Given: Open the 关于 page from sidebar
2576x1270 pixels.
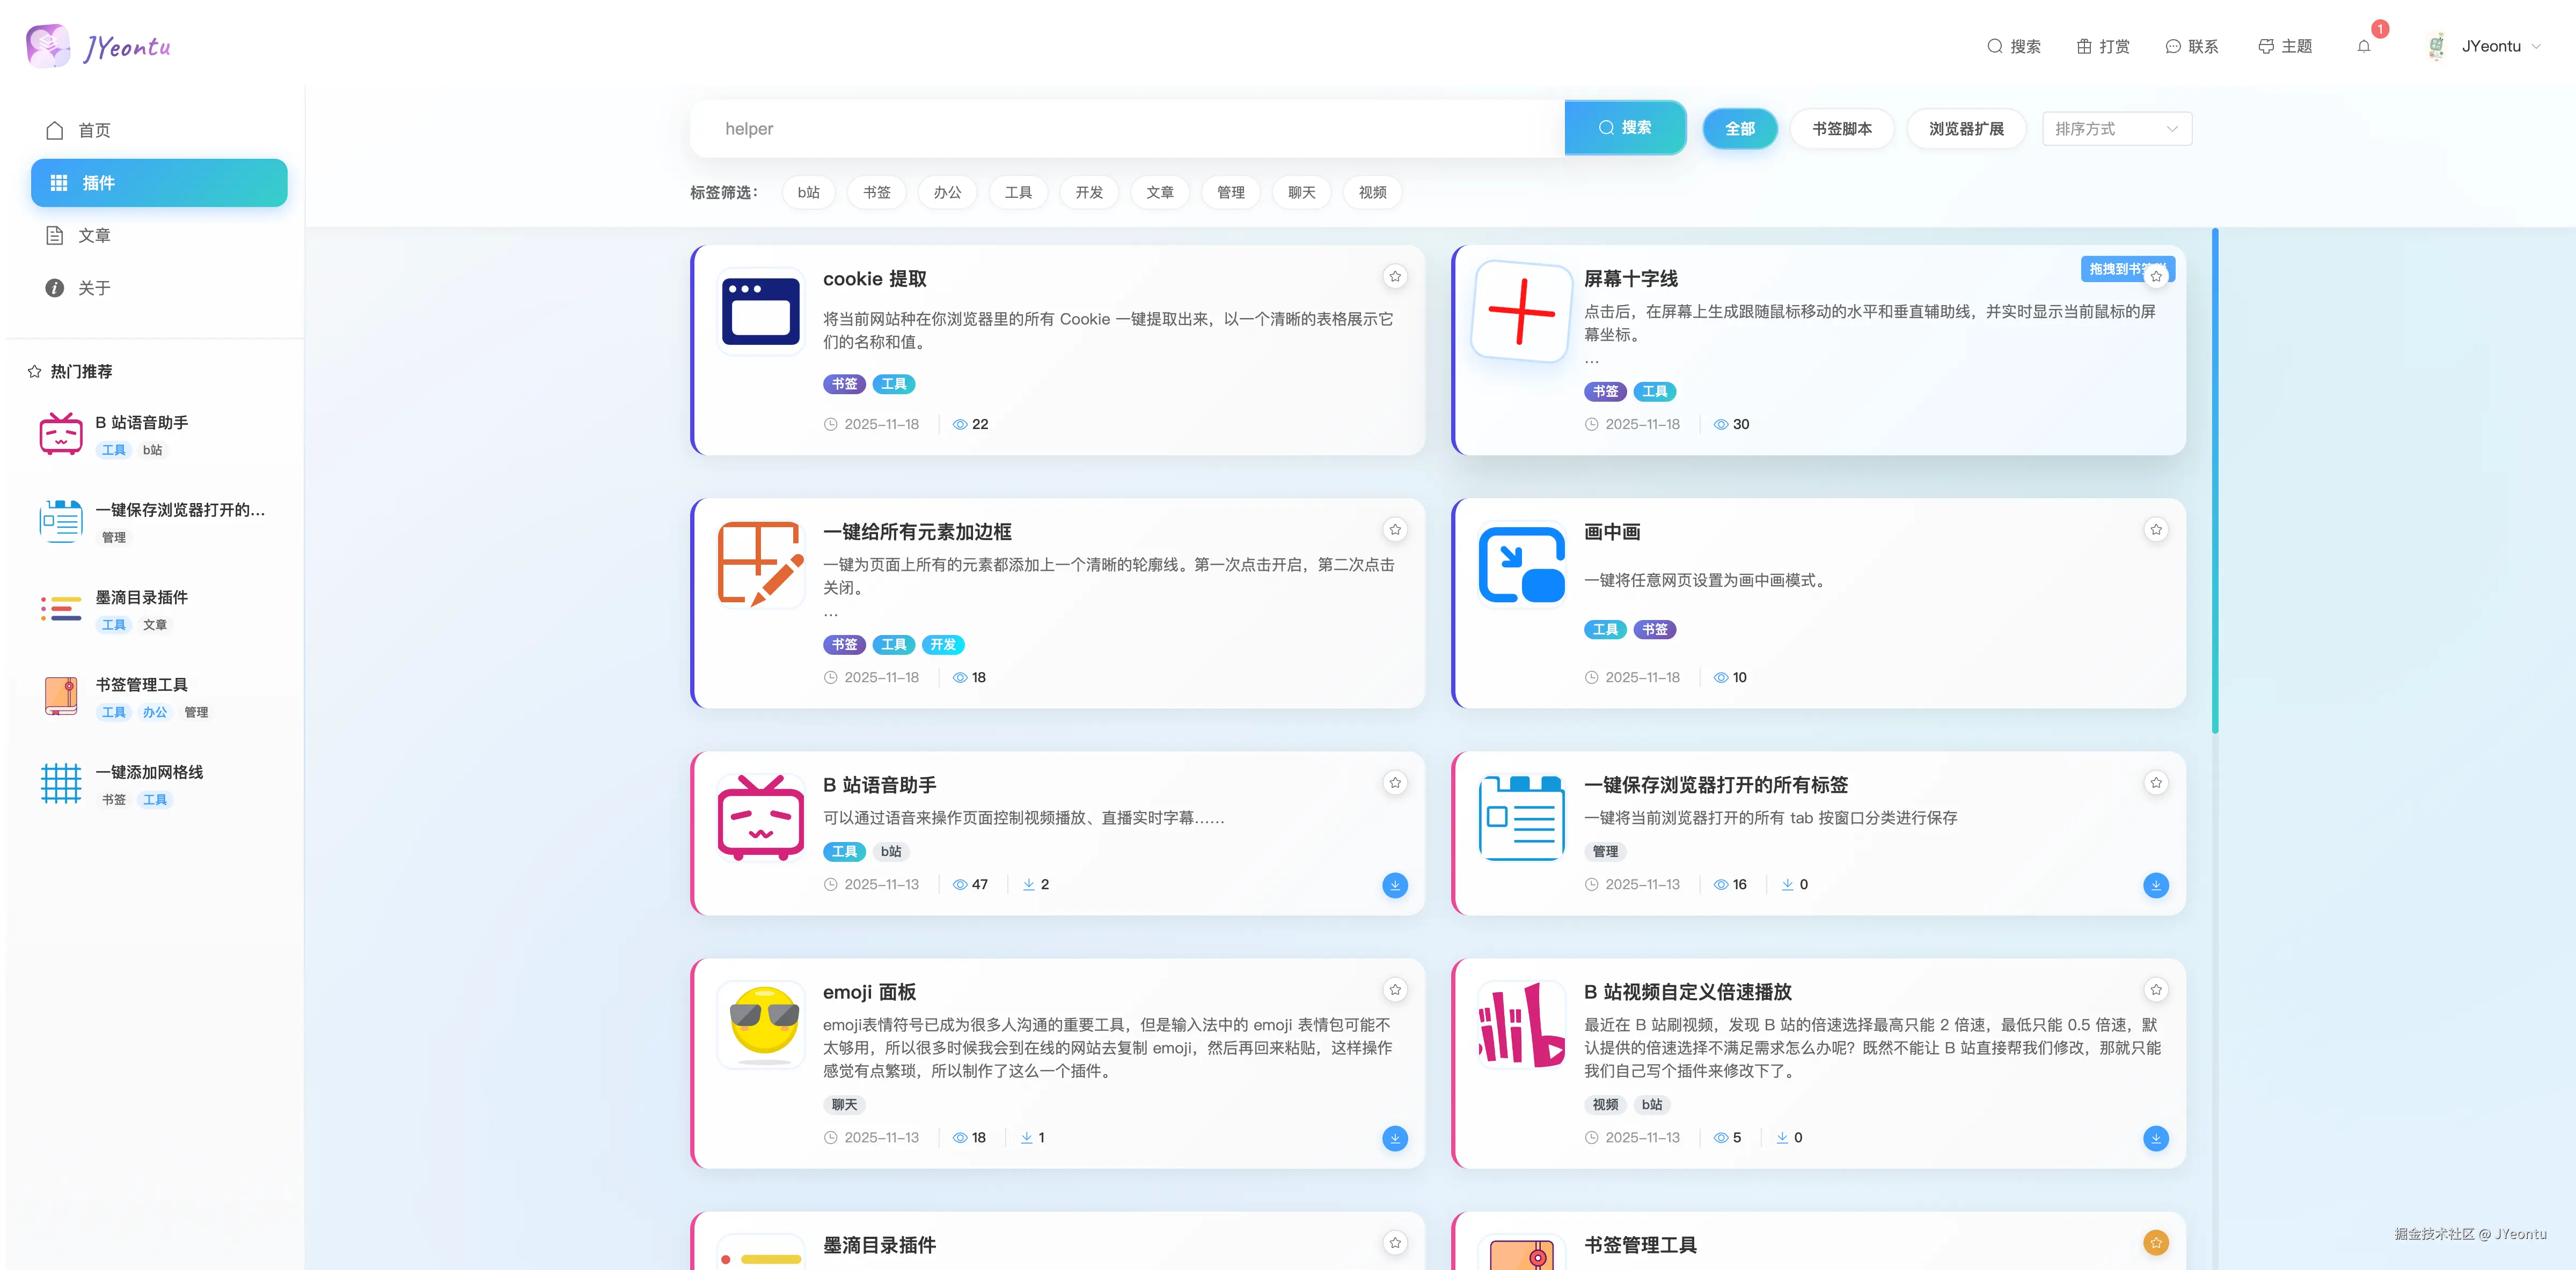Looking at the screenshot, I should click(93, 288).
